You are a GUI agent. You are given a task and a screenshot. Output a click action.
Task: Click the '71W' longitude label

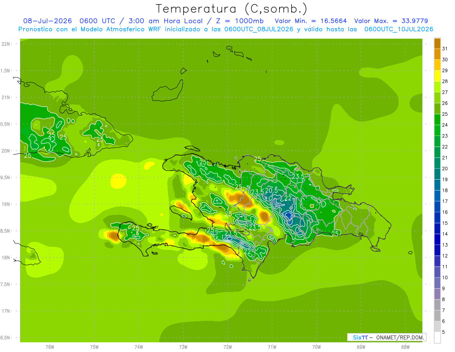(x=272, y=347)
